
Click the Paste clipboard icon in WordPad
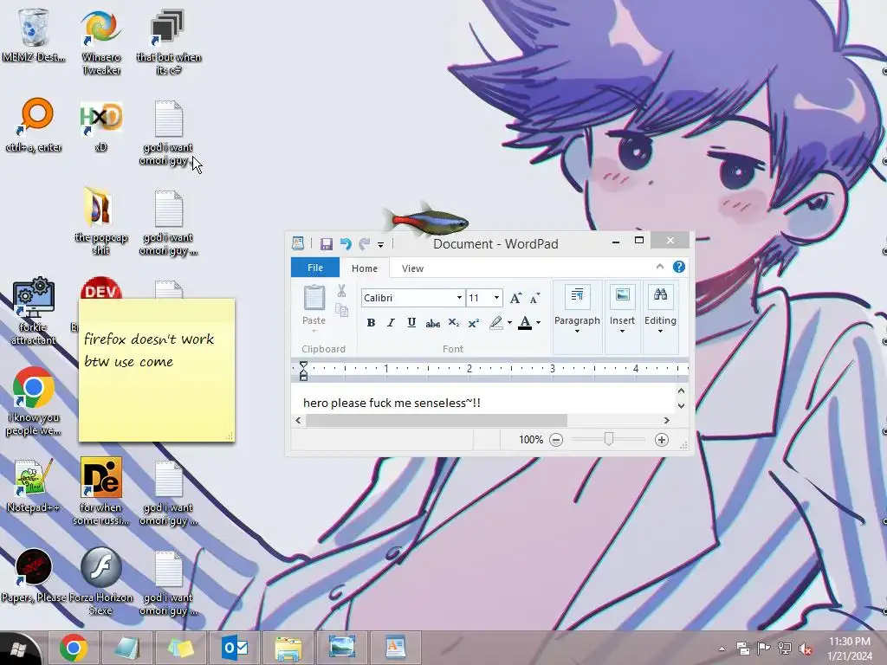coord(314,298)
